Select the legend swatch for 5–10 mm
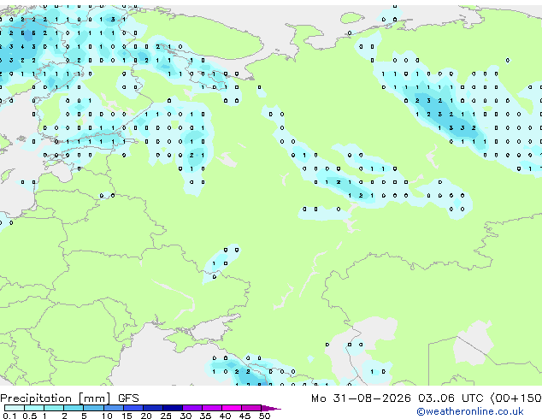The height and width of the screenshot is (419, 542). point(94,408)
